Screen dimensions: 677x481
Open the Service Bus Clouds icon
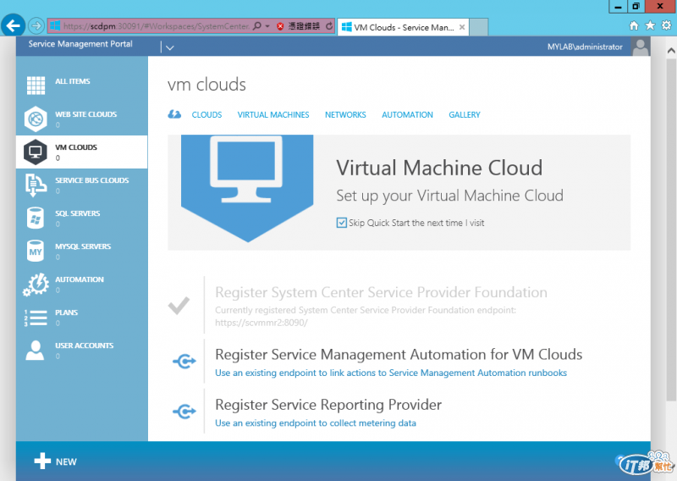point(36,185)
